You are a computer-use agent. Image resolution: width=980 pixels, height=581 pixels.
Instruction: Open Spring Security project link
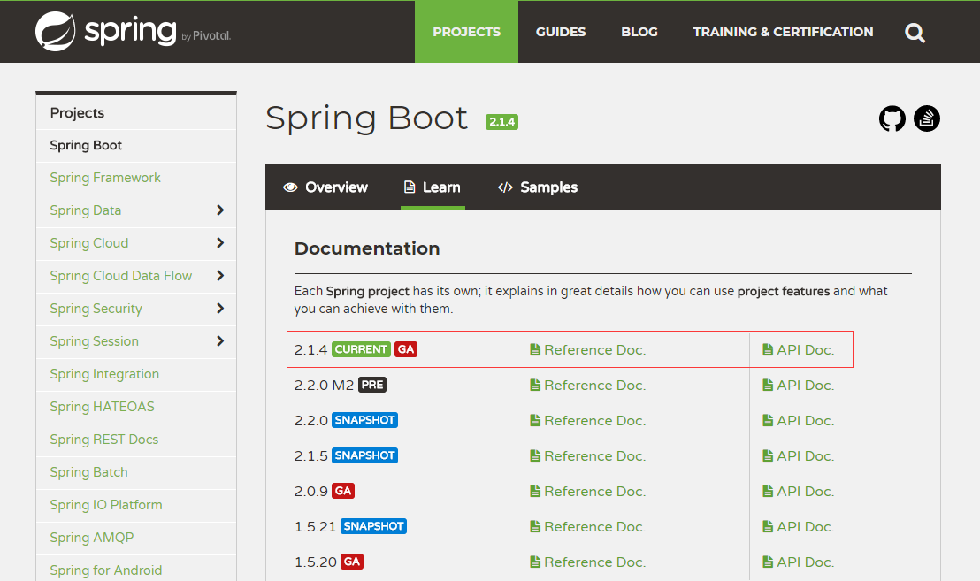pos(96,309)
